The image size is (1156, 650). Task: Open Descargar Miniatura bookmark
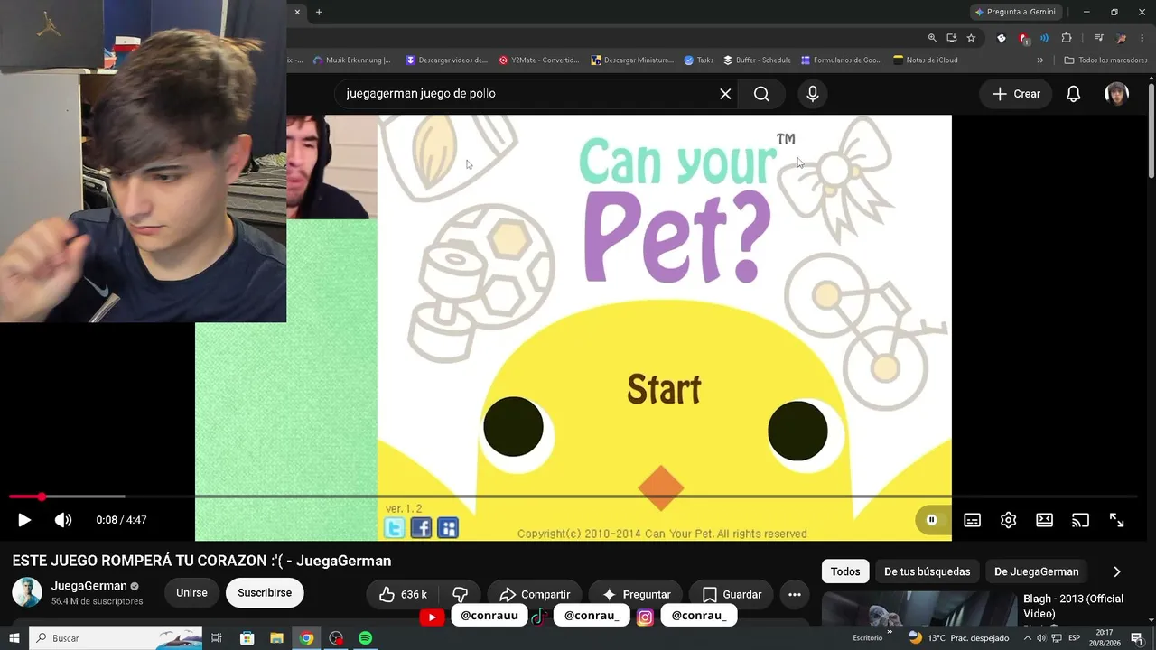pos(632,60)
